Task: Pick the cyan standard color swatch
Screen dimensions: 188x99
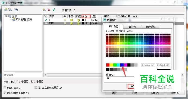Action: pos(118,65)
